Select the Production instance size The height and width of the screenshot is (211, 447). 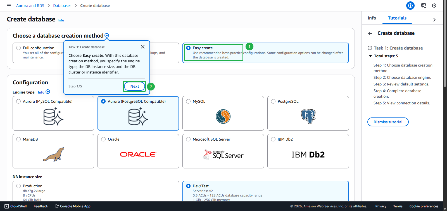point(18,186)
